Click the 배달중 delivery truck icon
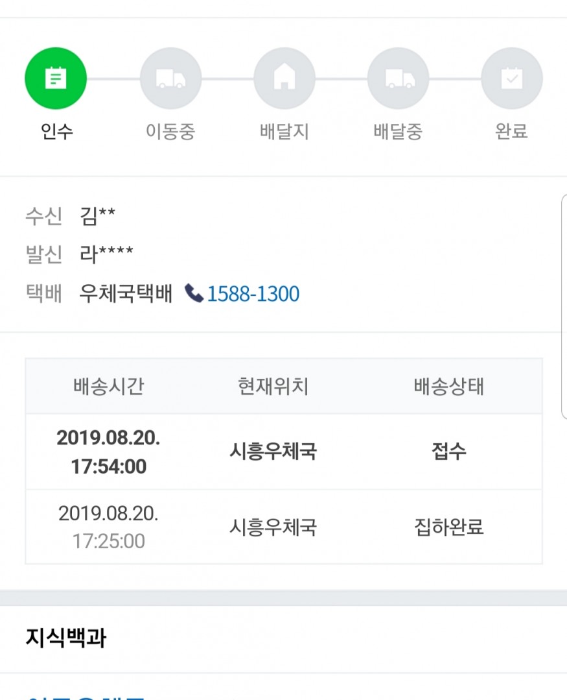 pyautogui.click(x=398, y=78)
